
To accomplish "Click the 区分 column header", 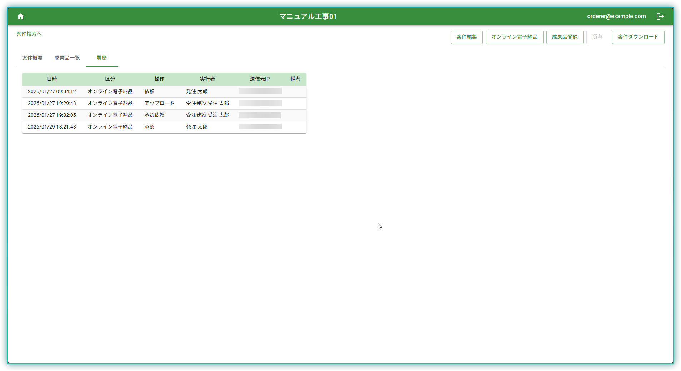I will point(110,79).
